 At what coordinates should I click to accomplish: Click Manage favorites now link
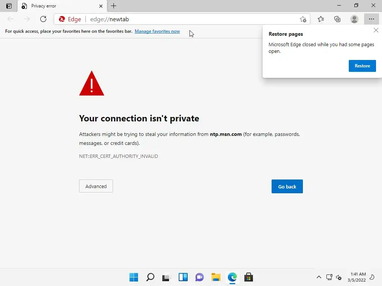pyautogui.click(x=157, y=31)
